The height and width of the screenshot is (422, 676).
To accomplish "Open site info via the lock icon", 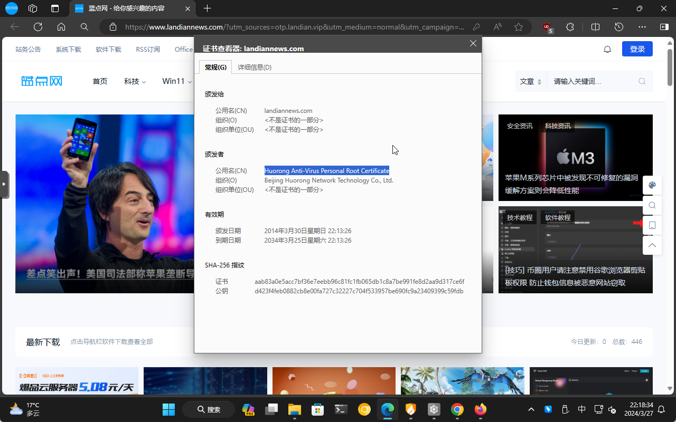I will click(112, 27).
